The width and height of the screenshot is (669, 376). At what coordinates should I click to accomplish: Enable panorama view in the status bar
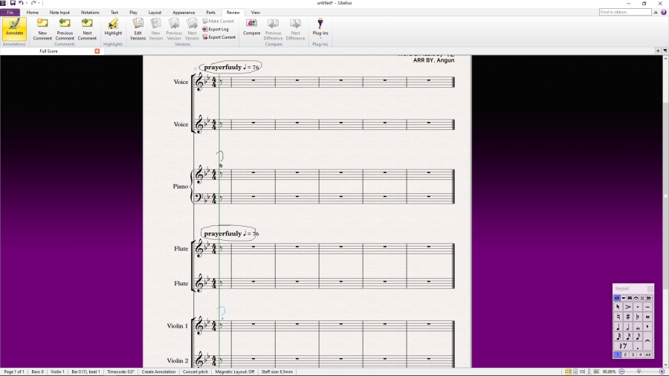click(x=596, y=372)
